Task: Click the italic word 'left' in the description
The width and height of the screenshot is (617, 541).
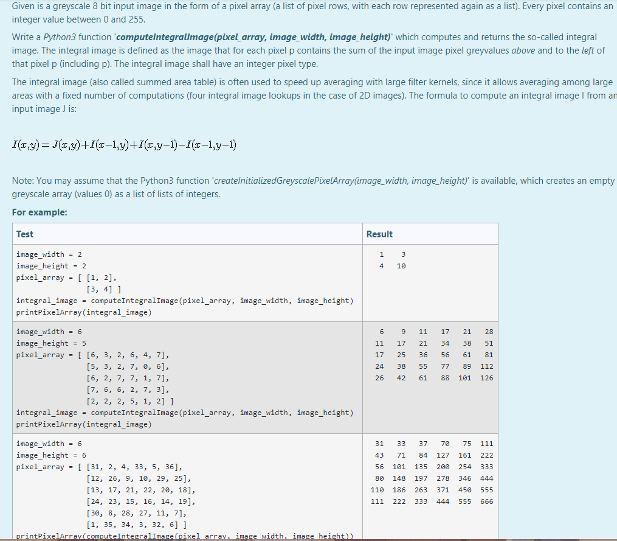Action: (587, 51)
